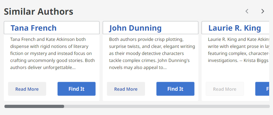
Task: Open the John Dunning author link
Action: pos(136,28)
